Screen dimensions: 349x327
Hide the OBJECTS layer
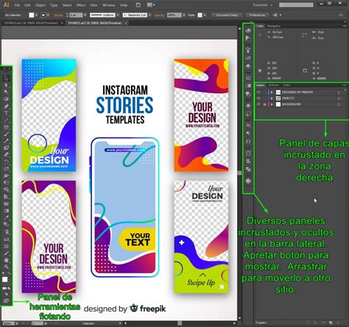tap(258, 98)
